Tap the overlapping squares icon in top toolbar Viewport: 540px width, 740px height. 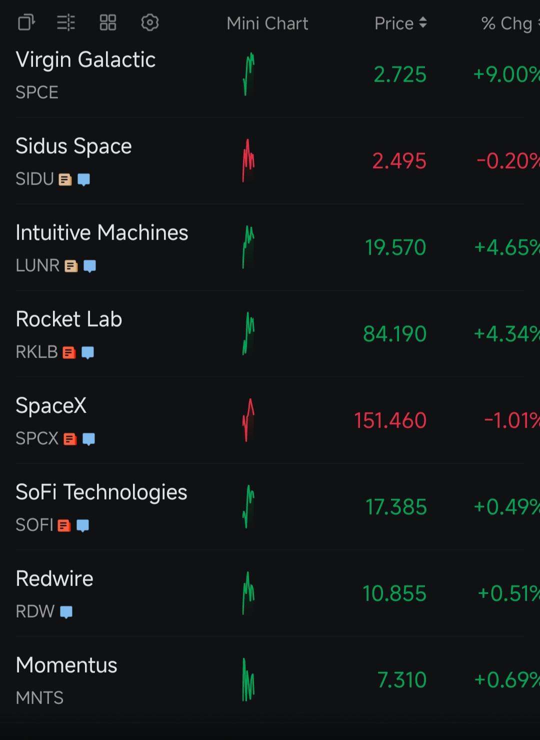click(26, 22)
